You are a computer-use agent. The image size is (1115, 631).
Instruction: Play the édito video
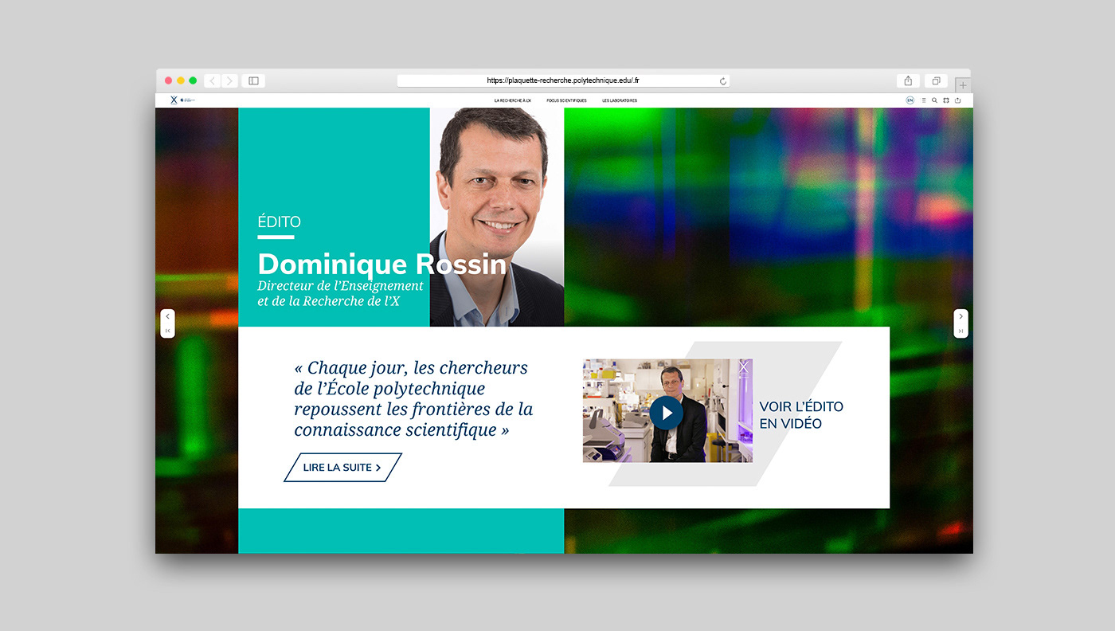pyautogui.click(x=666, y=413)
